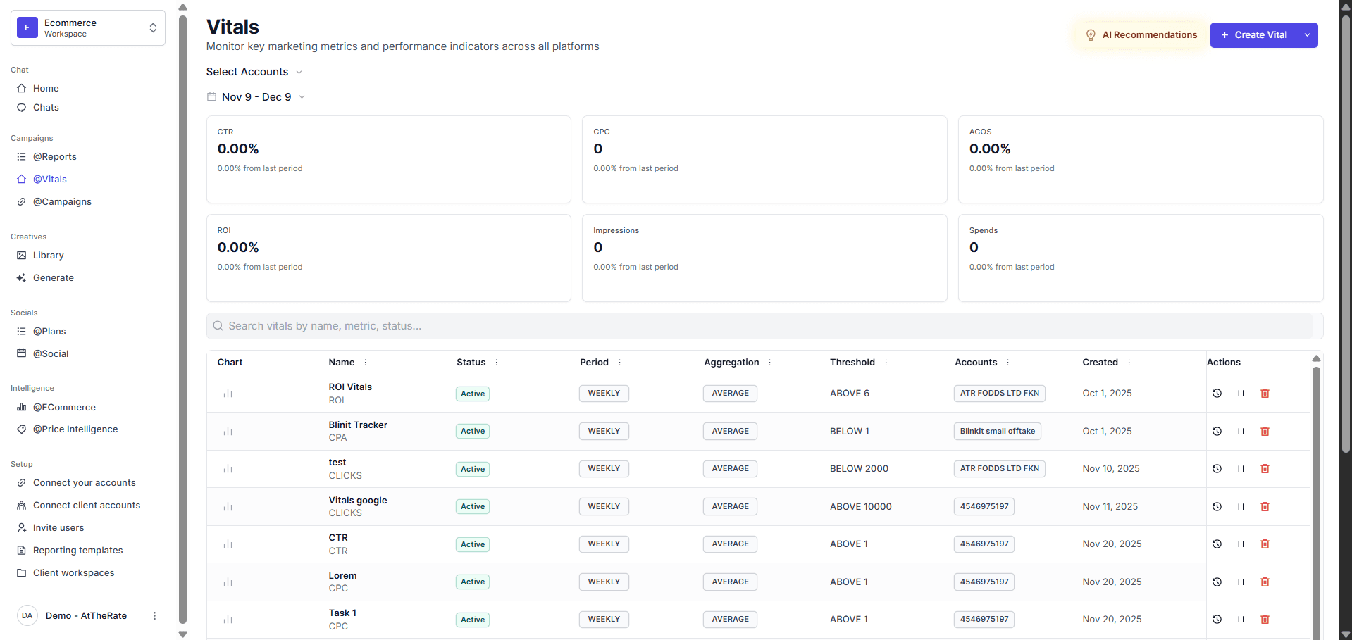This screenshot has height=640, width=1352.
Task: Open chart for ROI Vitals row
Action: tap(228, 394)
